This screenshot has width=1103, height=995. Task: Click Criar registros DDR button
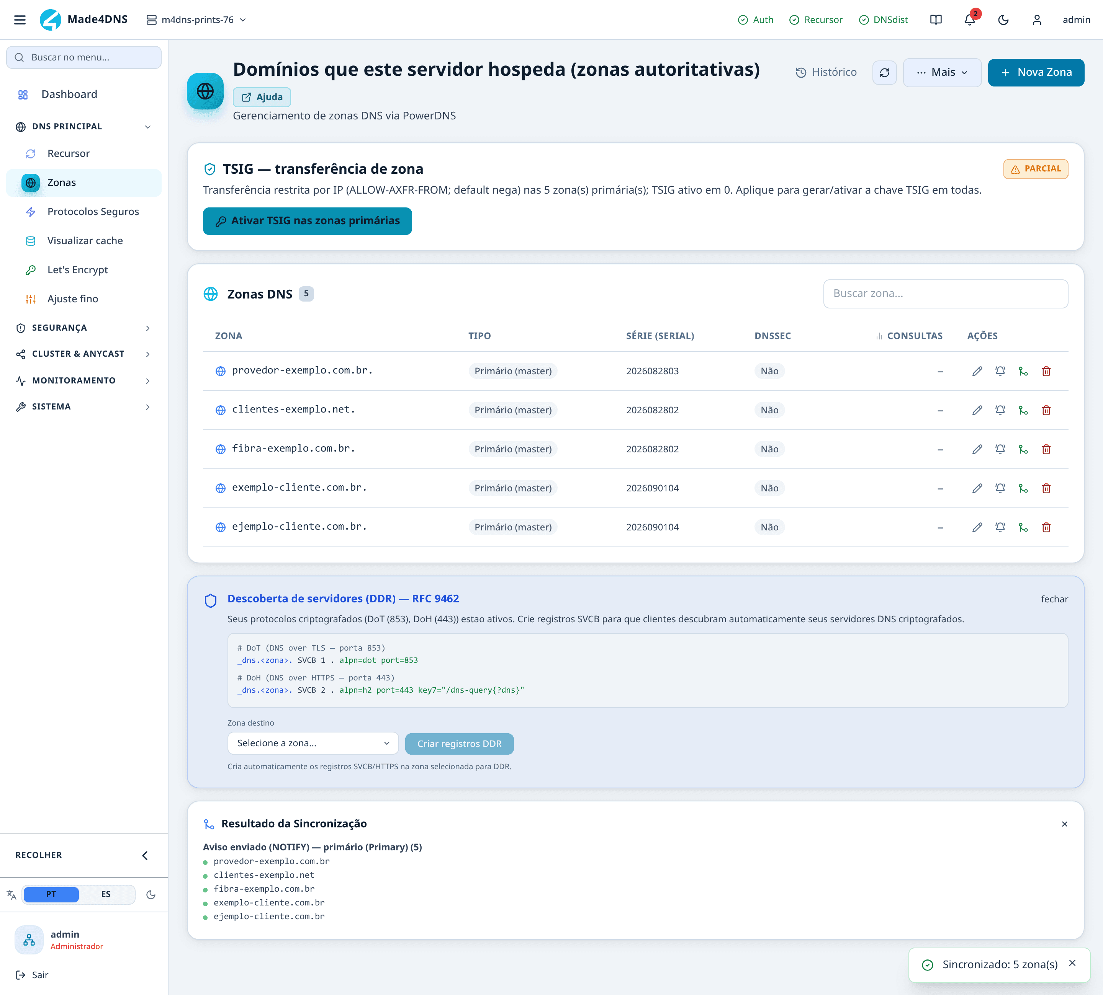(x=459, y=744)
